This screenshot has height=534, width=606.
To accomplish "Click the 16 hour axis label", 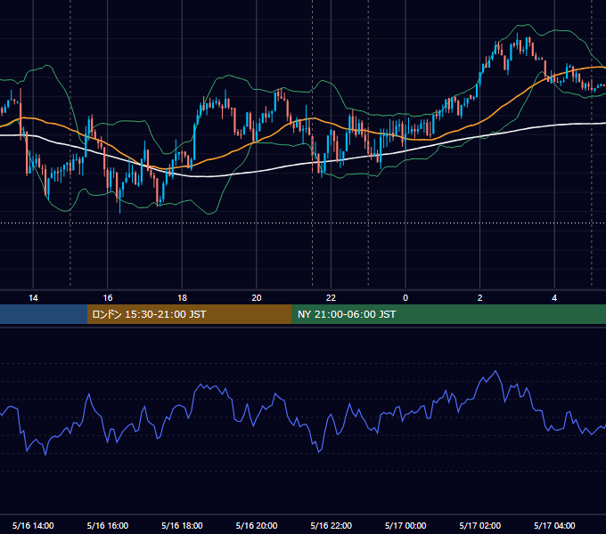I will pyautogui.click(x=108, y=298).
